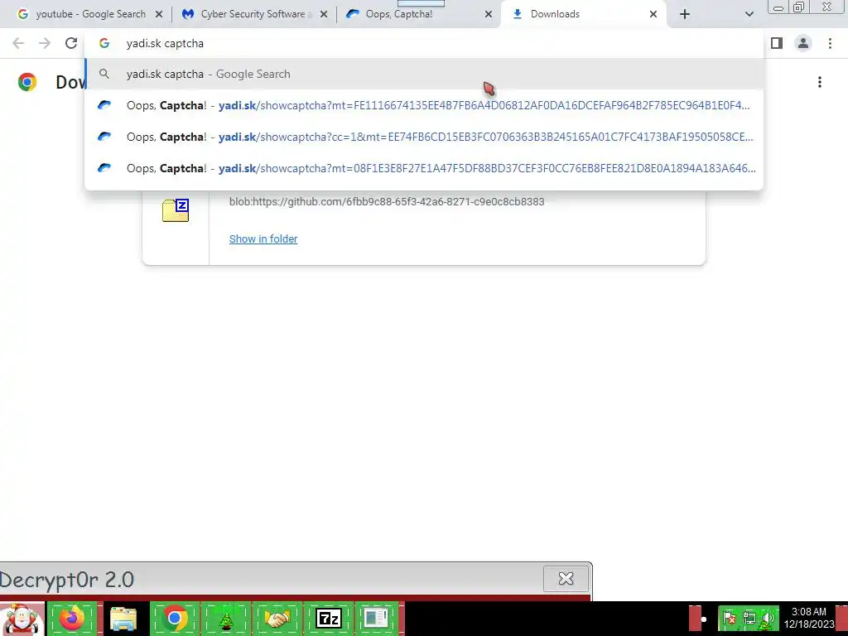Click the Google icon in the address bar

(104, 43)
